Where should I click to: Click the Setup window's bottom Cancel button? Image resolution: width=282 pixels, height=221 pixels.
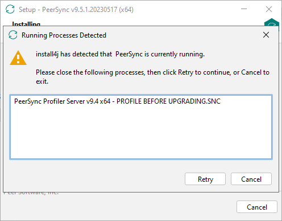coord(257,207)
